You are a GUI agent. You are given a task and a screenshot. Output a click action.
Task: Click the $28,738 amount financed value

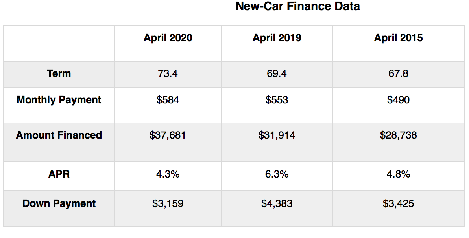pos(398,135)
